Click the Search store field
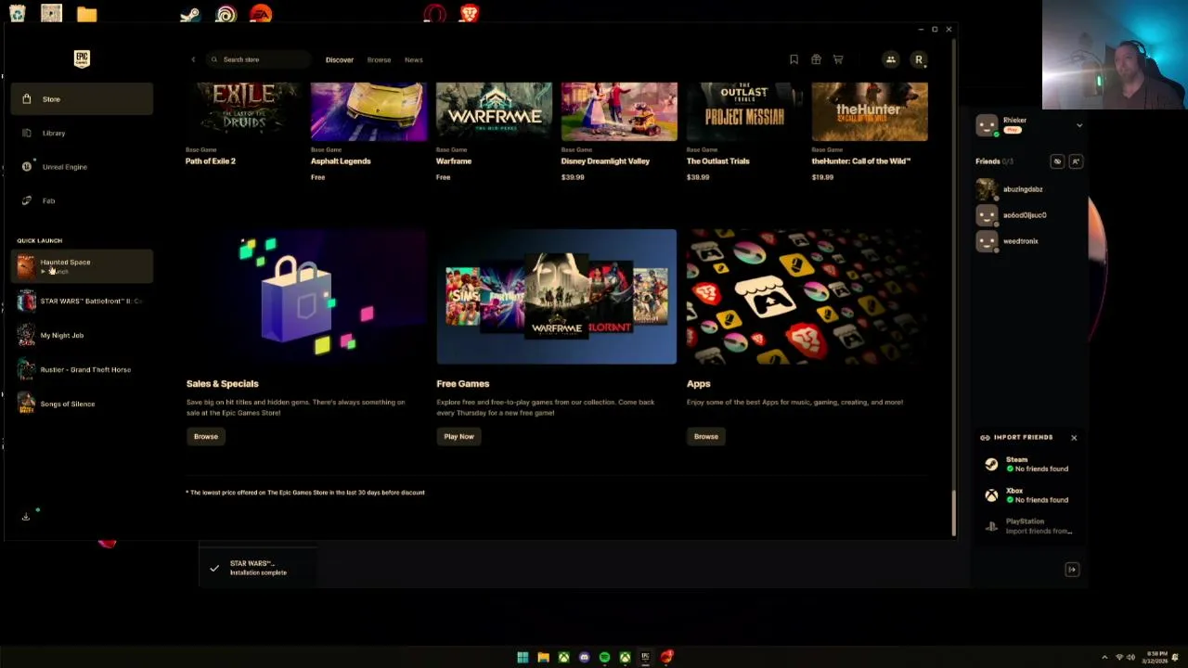This screenshot has height=668, width=1188. point(258,59)
